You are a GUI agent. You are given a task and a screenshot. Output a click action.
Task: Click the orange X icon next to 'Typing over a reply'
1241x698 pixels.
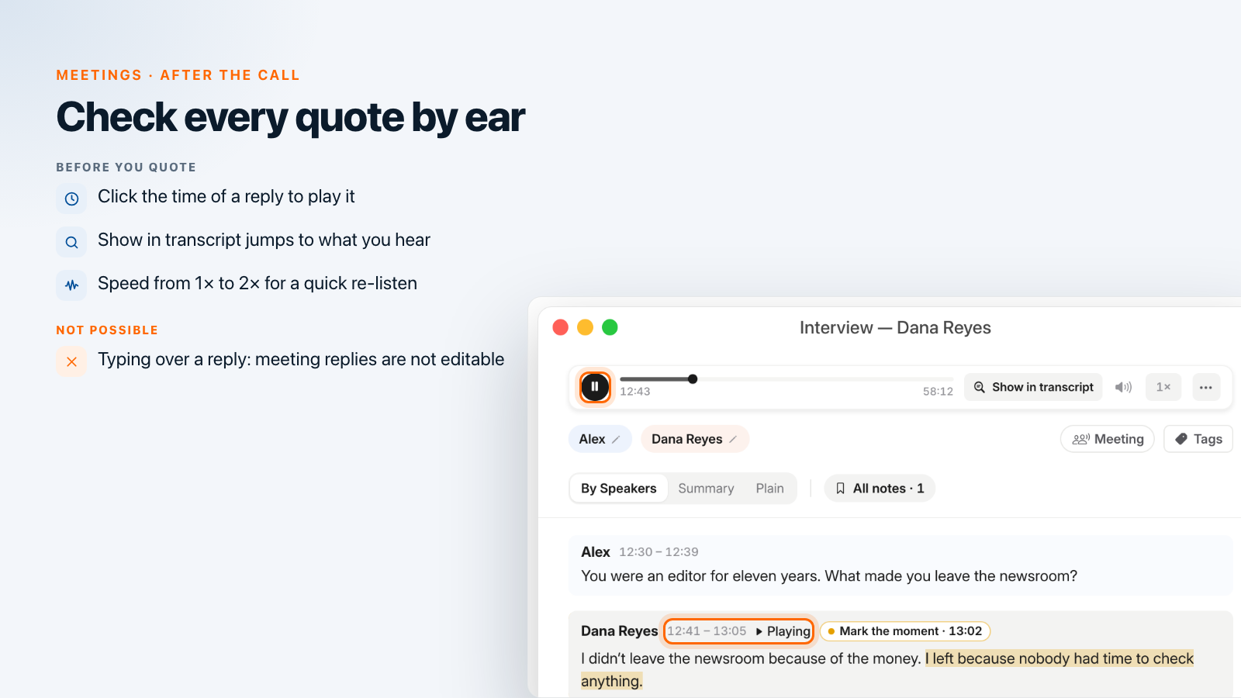point(71,361)
